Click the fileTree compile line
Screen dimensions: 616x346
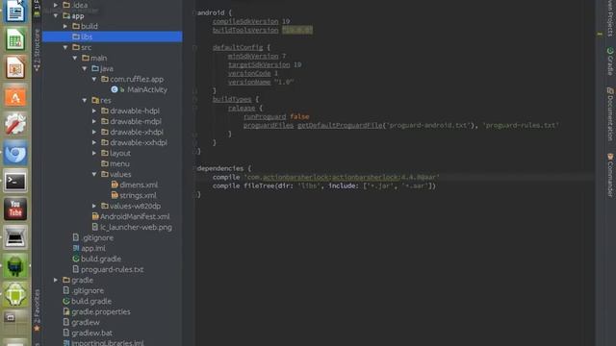[324, 185]
